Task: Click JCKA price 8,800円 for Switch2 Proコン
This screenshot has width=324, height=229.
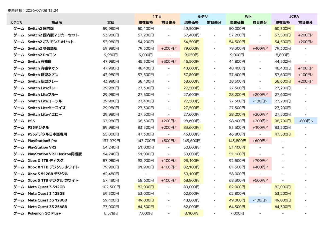Action: coord(283,55)
